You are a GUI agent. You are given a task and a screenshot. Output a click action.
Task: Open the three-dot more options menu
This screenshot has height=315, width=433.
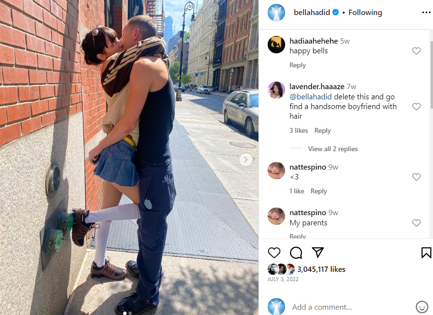(x=426, y=13)
